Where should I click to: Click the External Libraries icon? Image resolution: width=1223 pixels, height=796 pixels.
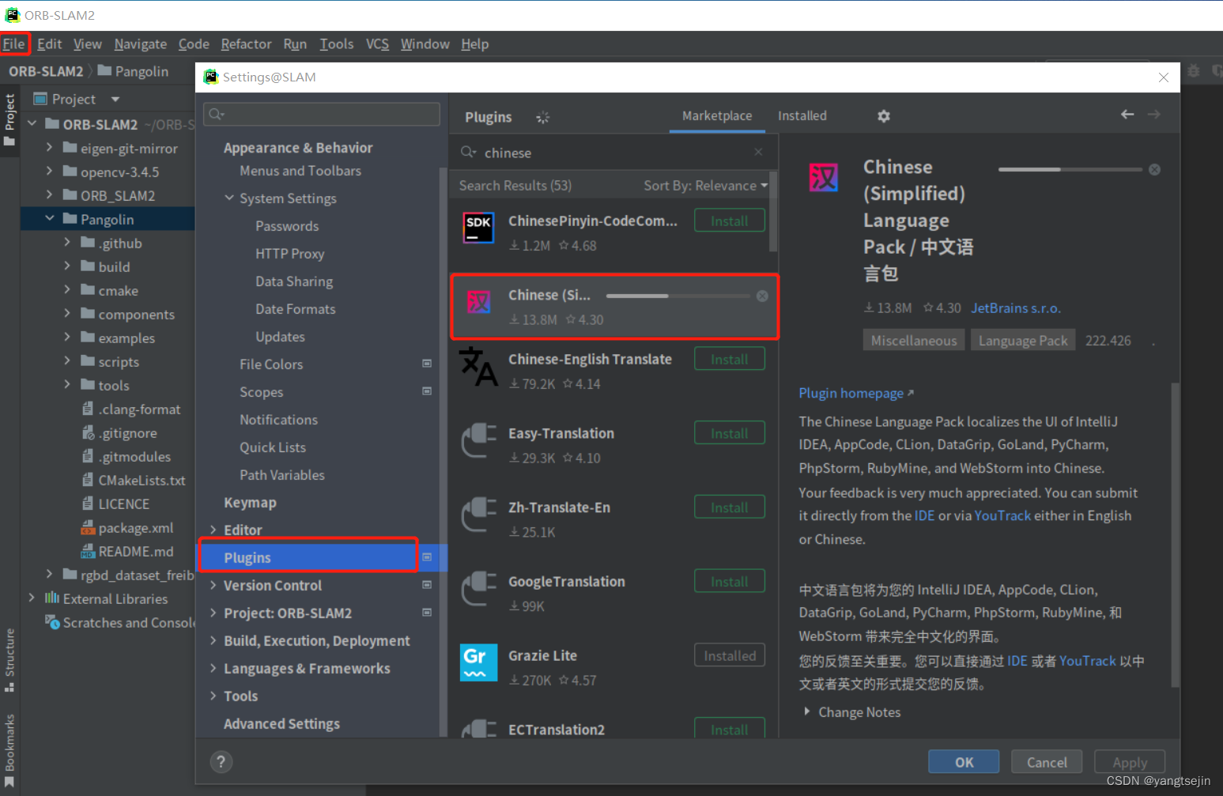click(x=52, y=598)
